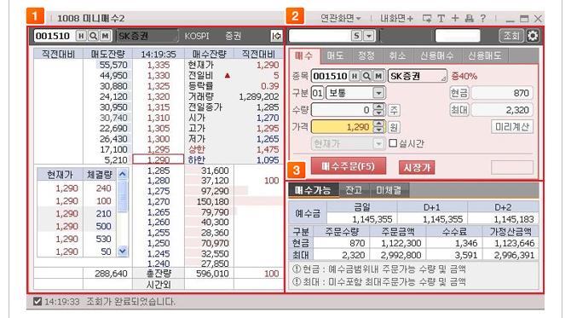
Task: Click the 하한 price 1,095
Action: [268, 159]
